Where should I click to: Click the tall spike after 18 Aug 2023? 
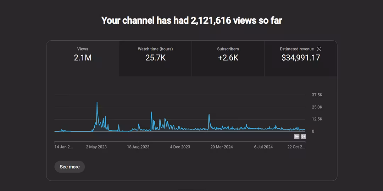(x=151, y=112)
